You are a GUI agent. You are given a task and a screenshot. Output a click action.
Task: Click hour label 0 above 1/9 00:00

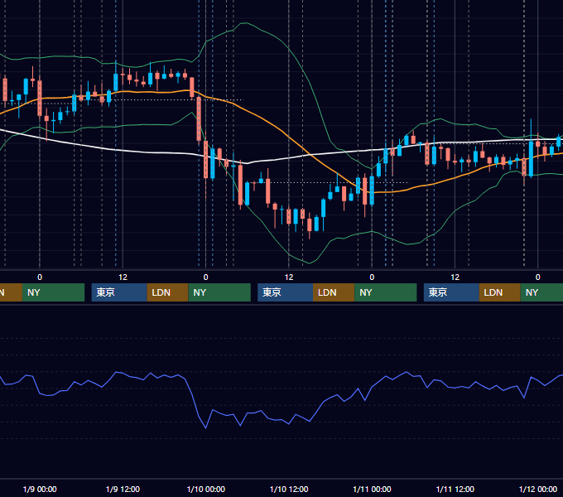[40, 277]
